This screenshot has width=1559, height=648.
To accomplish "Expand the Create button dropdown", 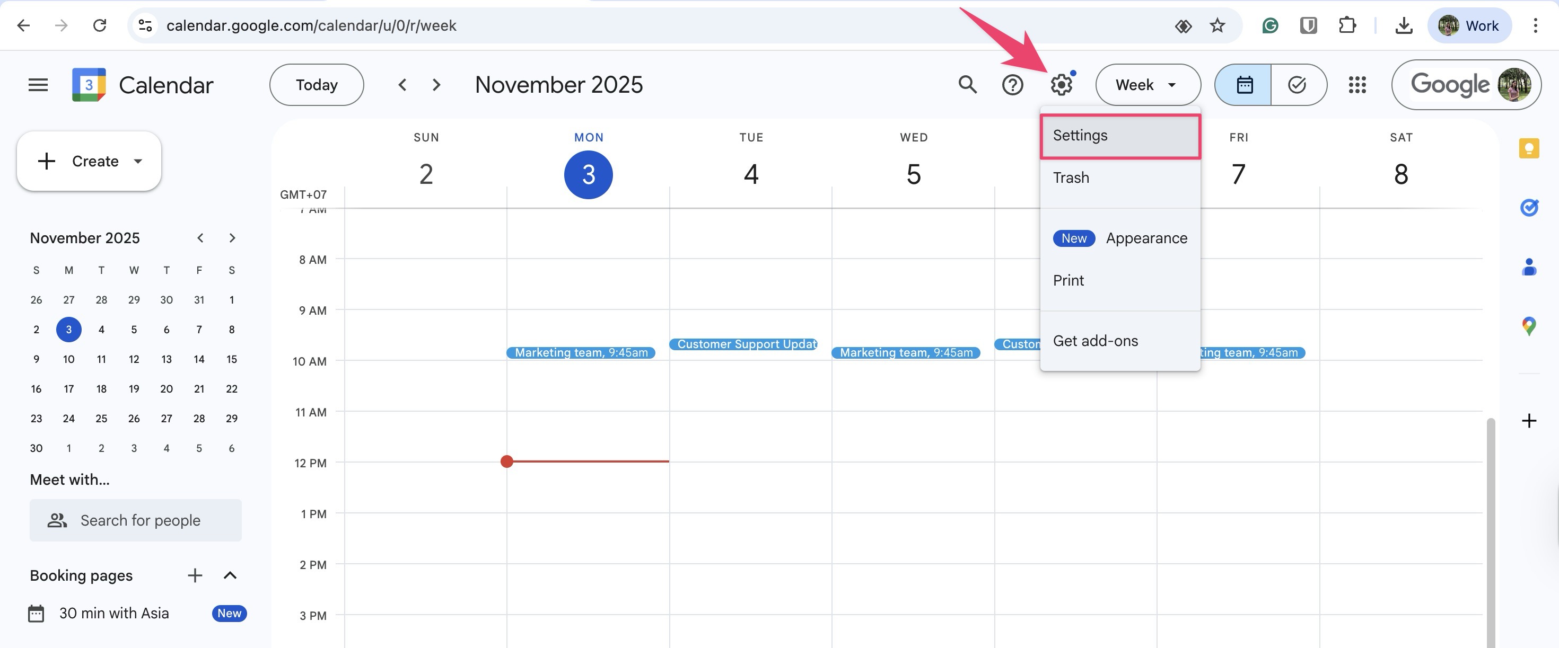I will point(138,161).
